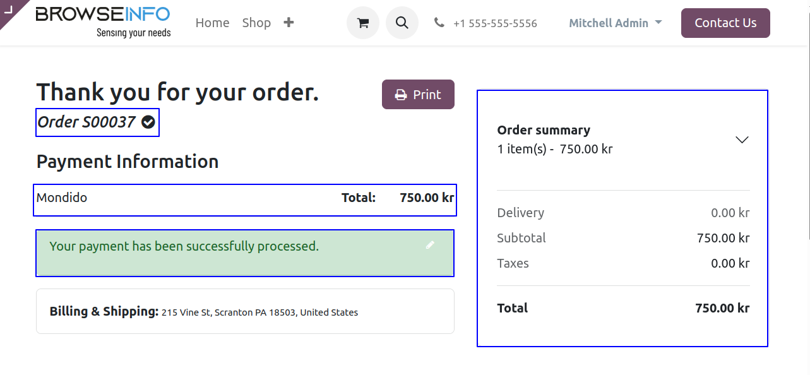Click the search magnifier icon

[x=402, y=23]
